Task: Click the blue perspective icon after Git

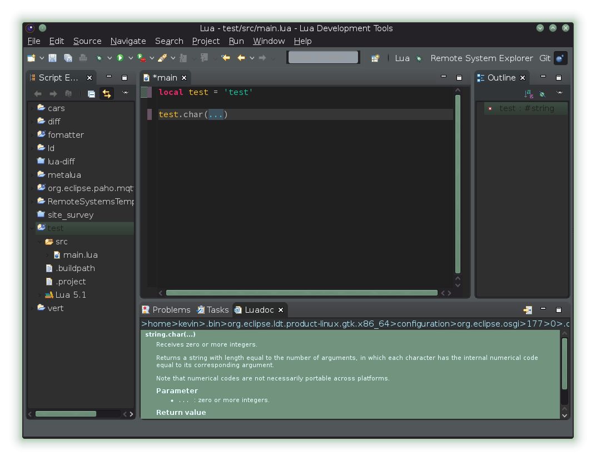Action: point(560,58)
